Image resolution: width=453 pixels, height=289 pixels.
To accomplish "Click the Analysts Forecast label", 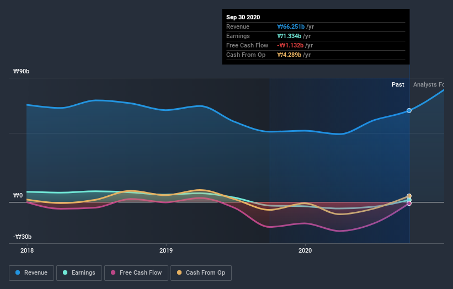I will tap(429, 84).
